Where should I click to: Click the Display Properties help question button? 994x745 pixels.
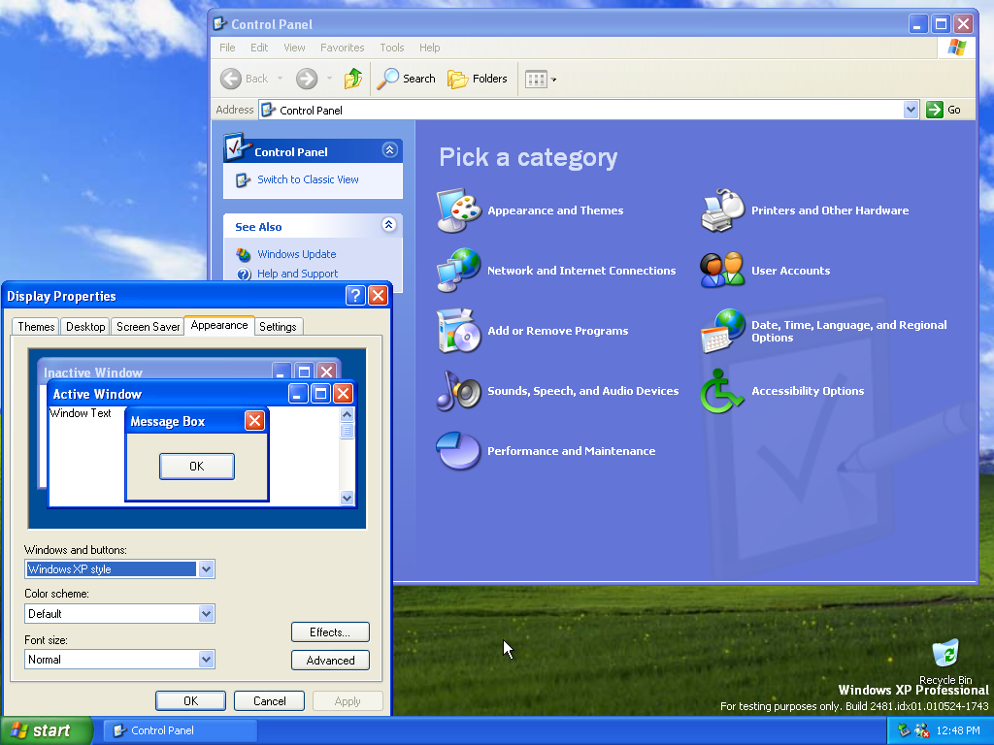[x=355, y=295]
